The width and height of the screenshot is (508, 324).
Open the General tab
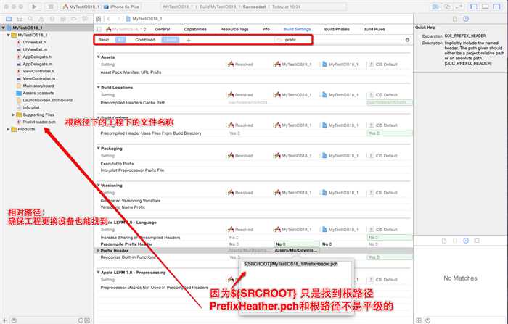coord(163,29)
